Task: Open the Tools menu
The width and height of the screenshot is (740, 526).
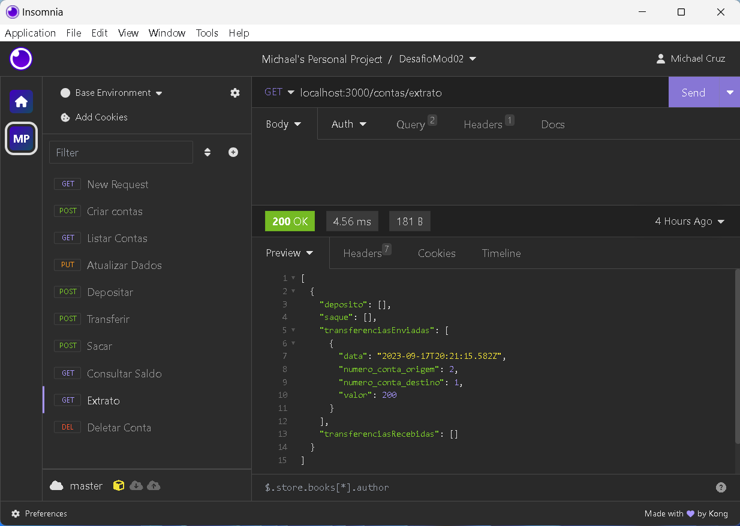Action: [207, 33]
